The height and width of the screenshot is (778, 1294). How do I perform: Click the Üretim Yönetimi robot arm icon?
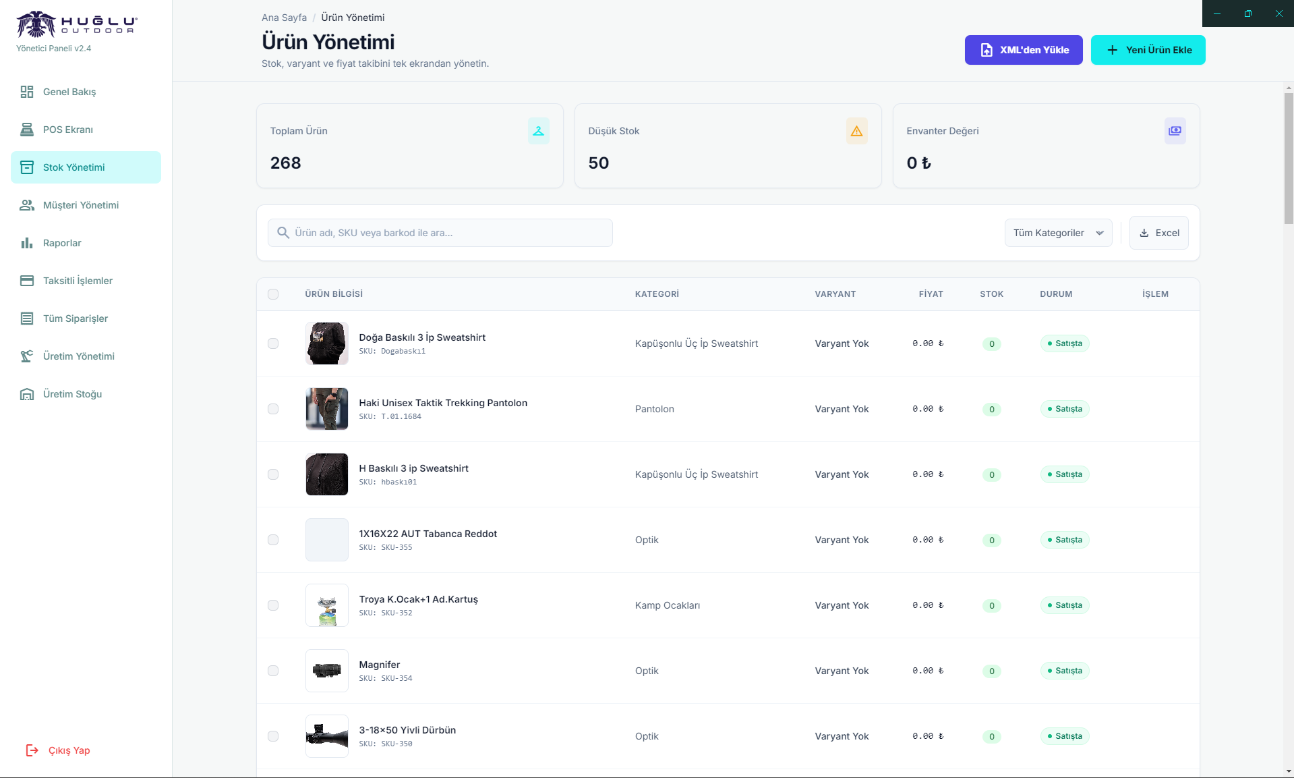(x=27, y=356)
